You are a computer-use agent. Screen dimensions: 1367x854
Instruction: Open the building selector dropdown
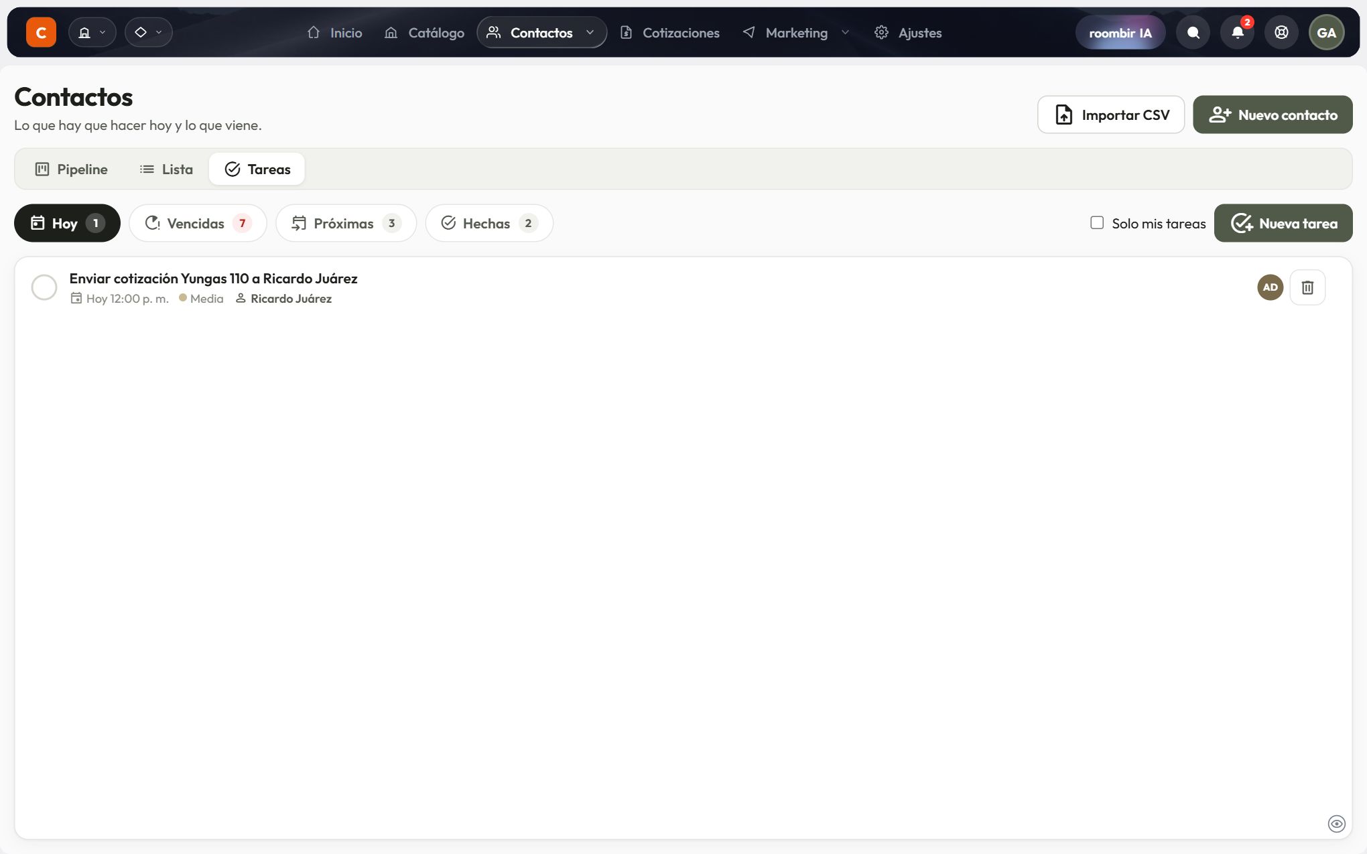pyautogui.click(x=92, y=32)
